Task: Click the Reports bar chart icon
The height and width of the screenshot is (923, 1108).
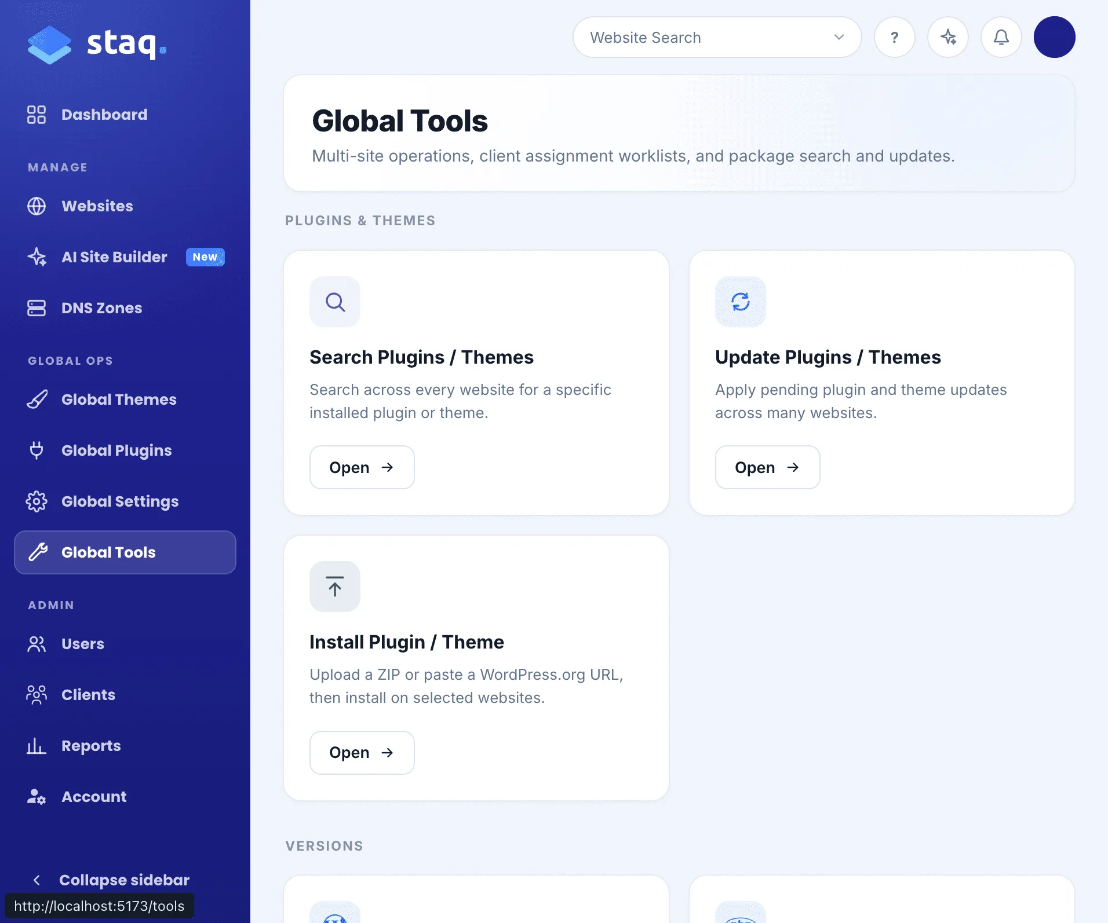Action: tap(37, 746)
